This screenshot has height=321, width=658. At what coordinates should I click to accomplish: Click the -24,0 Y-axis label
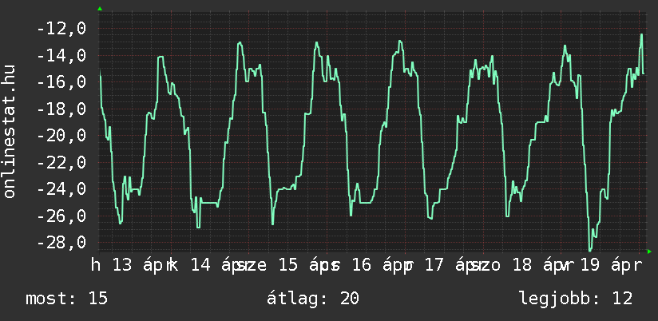point(61,189)
